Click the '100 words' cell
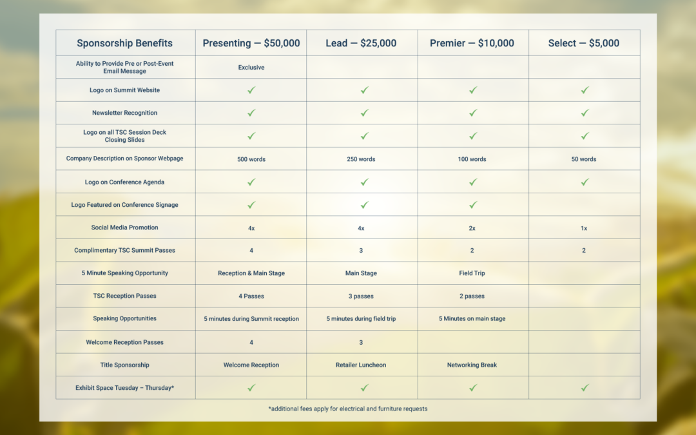This screenshot has width=696, height=435. click(x=472, y=159)
